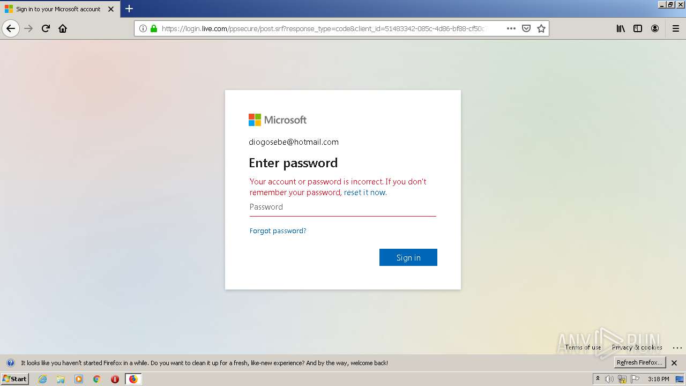Click the network tray icon

pyautogui.click(x=622, y=379)
